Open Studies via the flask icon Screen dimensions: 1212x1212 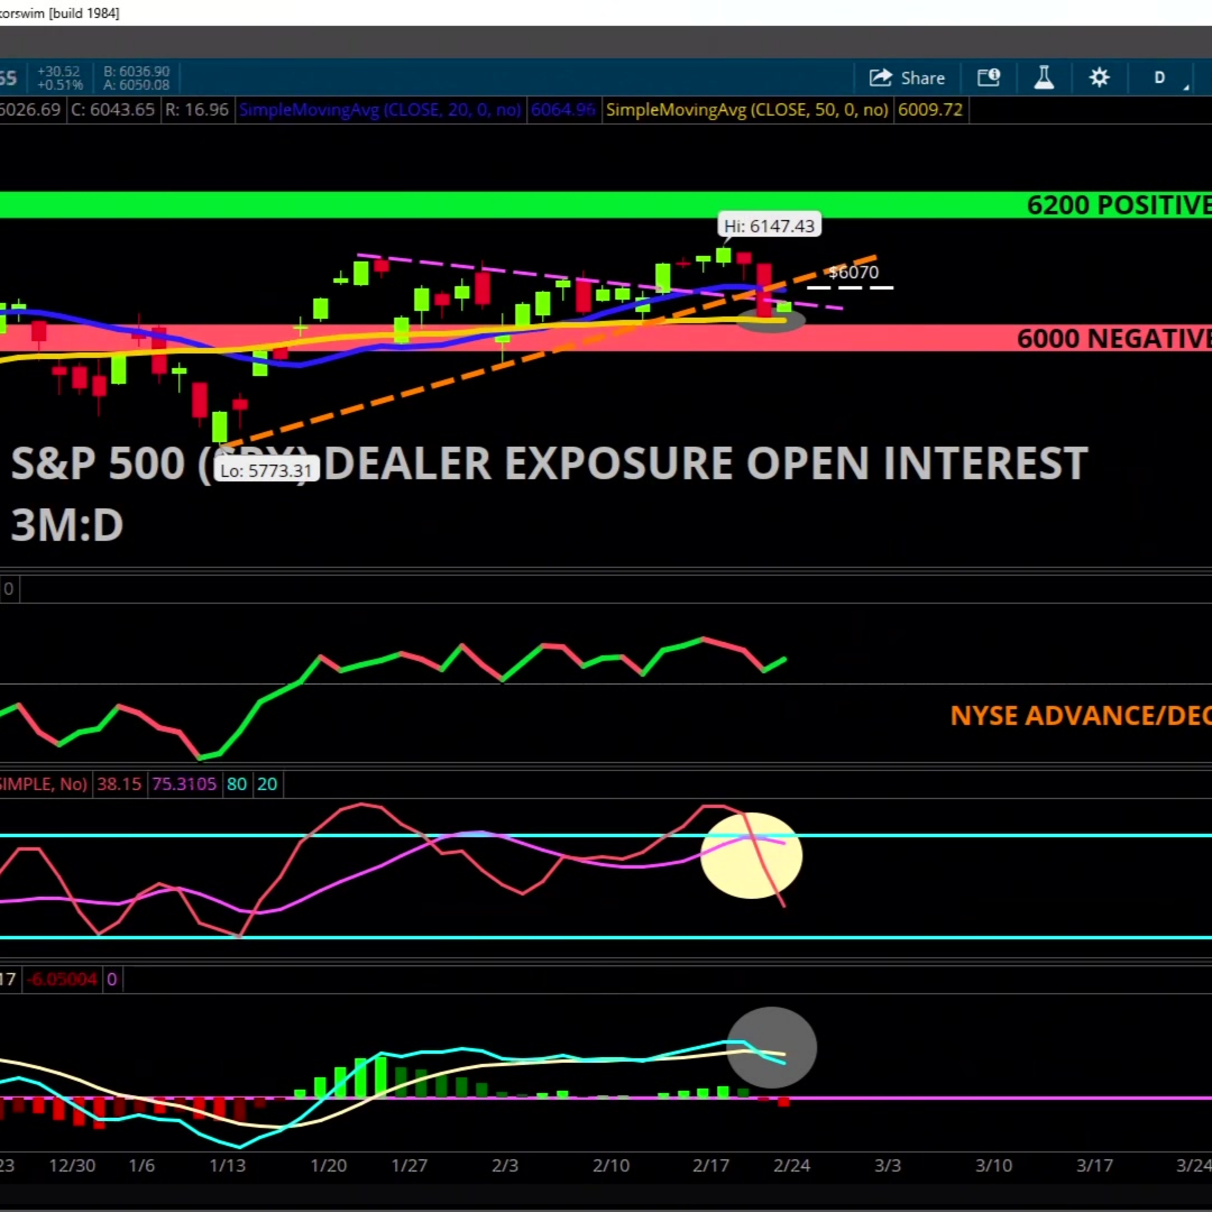(1044, 78)
